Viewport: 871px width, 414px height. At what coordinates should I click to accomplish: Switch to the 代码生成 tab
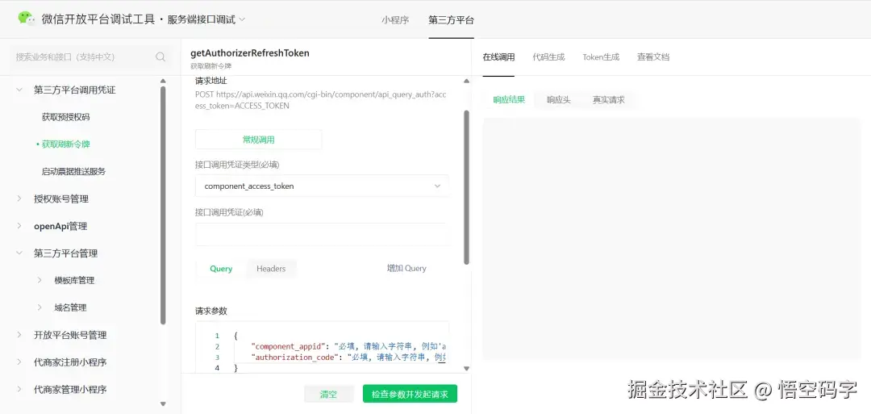click(x=548, y=56)
